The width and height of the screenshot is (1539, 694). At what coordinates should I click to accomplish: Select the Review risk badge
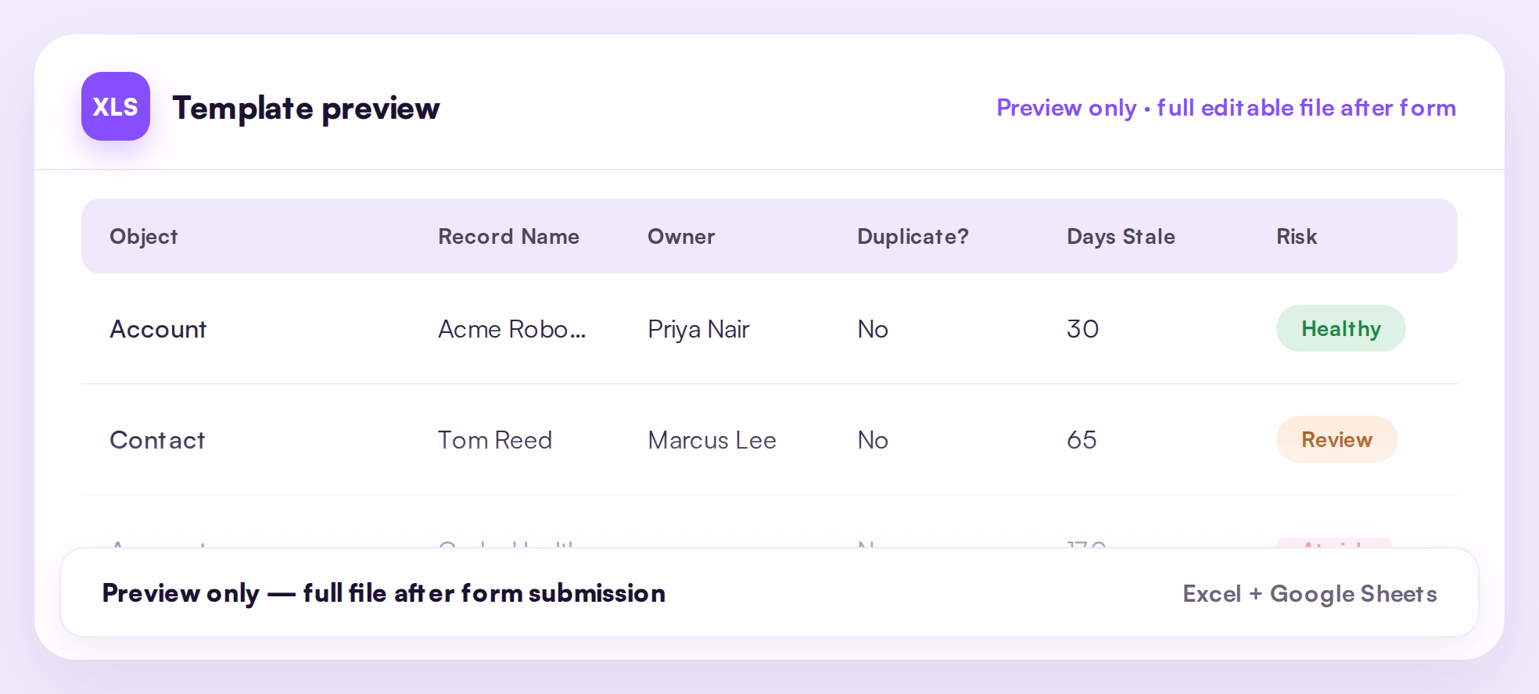1336,439
